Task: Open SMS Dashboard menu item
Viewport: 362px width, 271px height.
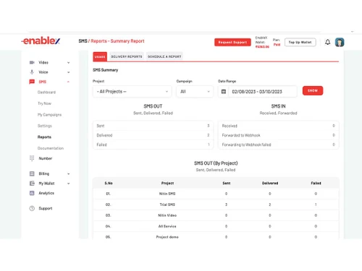Action: tap(46, 93)
